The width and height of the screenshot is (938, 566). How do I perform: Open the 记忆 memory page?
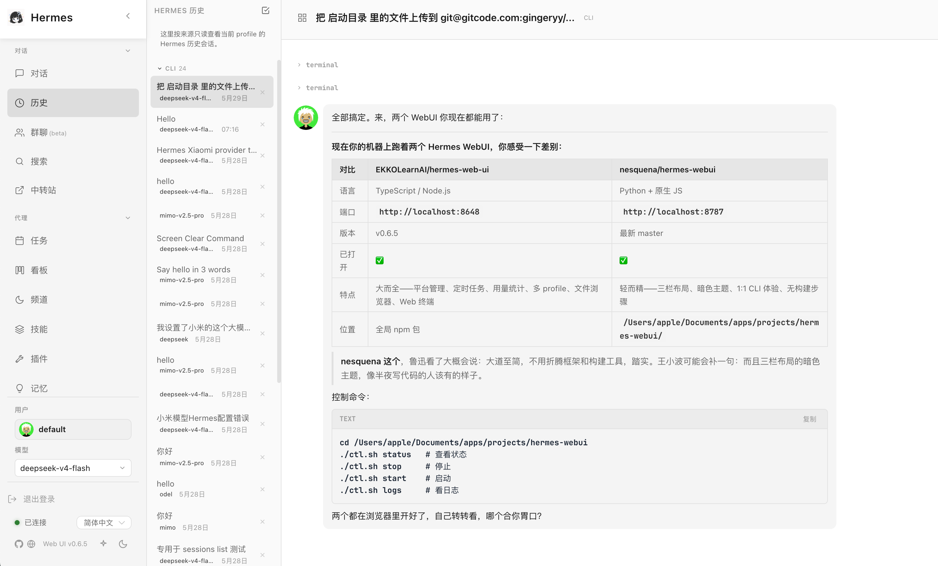coord(73,388)
